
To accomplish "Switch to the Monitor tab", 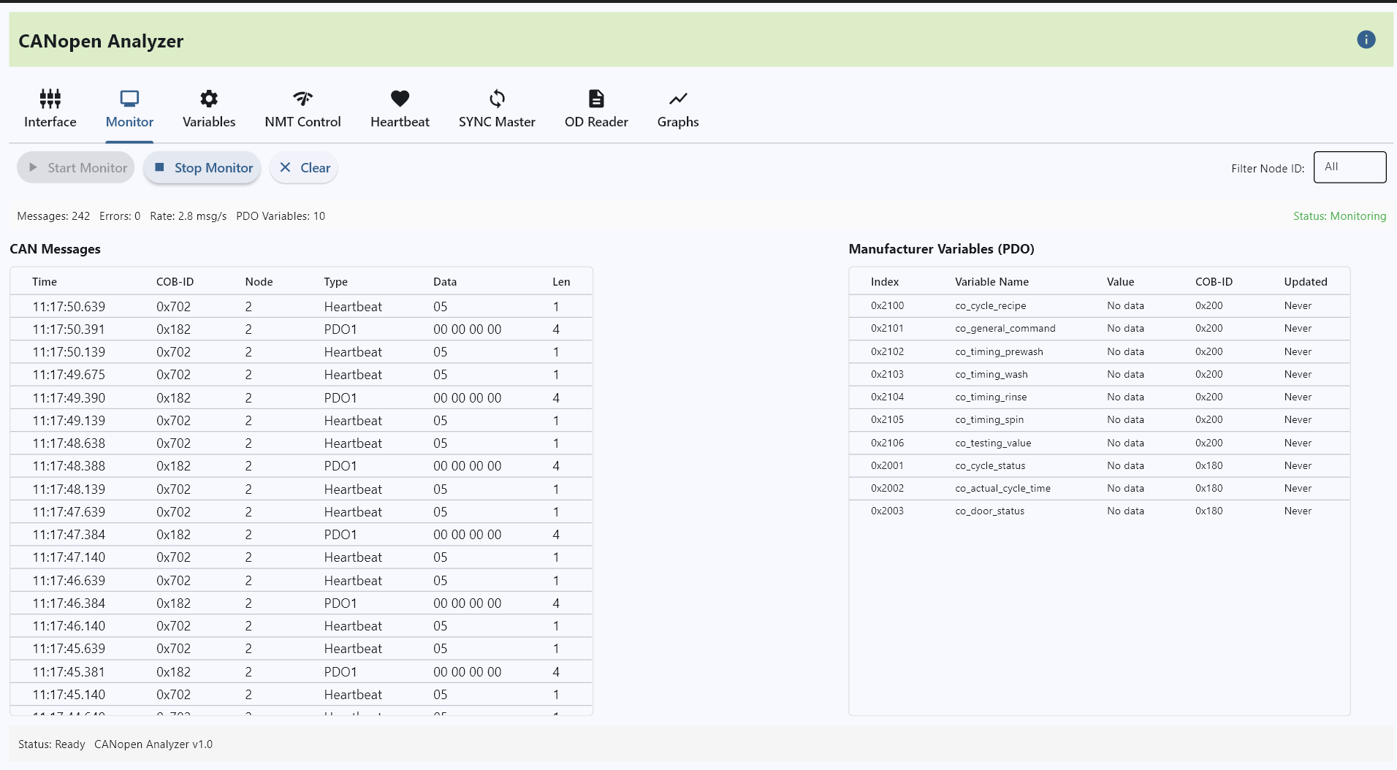I will (x=129, y=109).
